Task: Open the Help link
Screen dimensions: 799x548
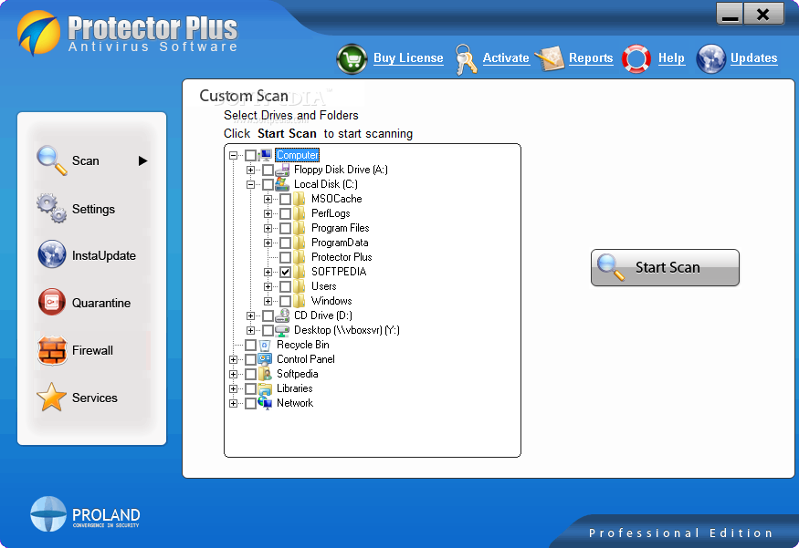Action: [671, 58]
